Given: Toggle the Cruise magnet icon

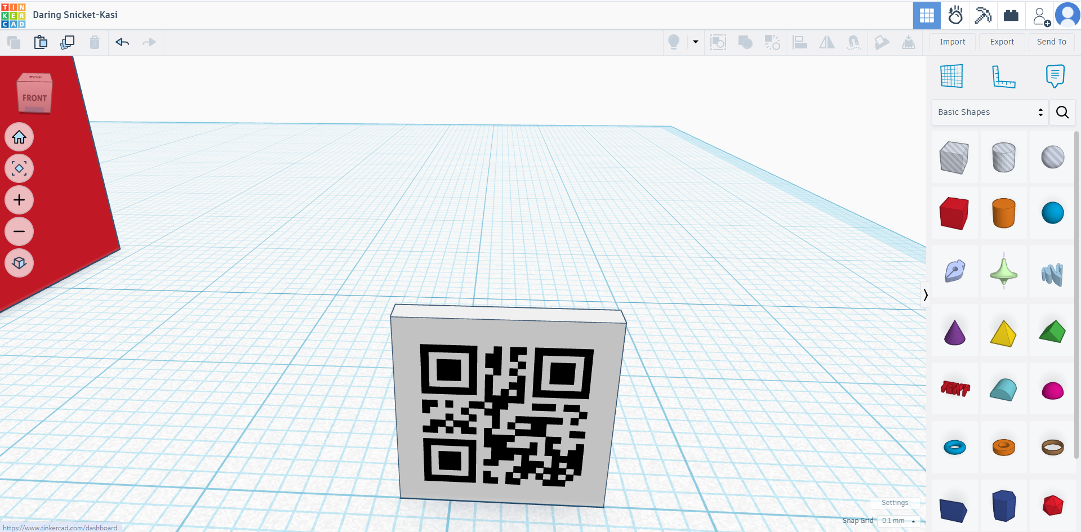Looking at the screenshot, I should 854,42.
